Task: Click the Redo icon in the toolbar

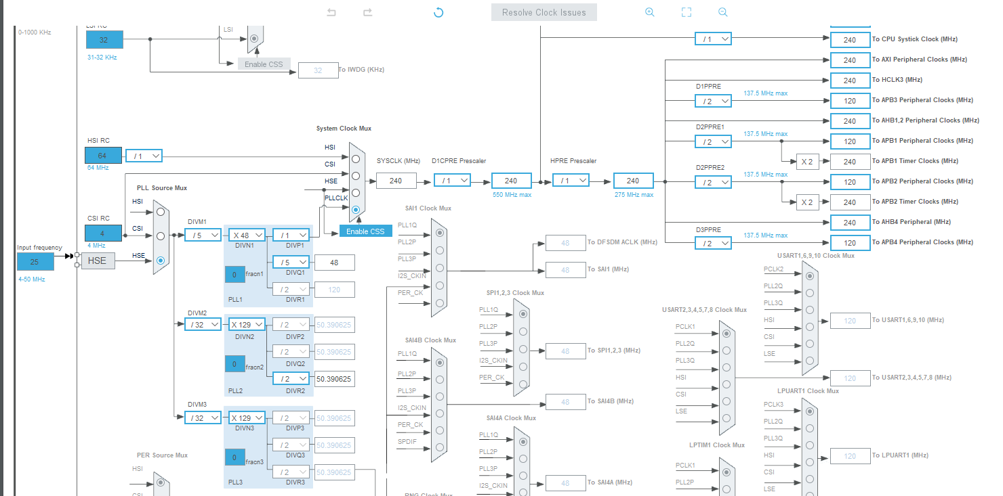Action: [367, 12]
